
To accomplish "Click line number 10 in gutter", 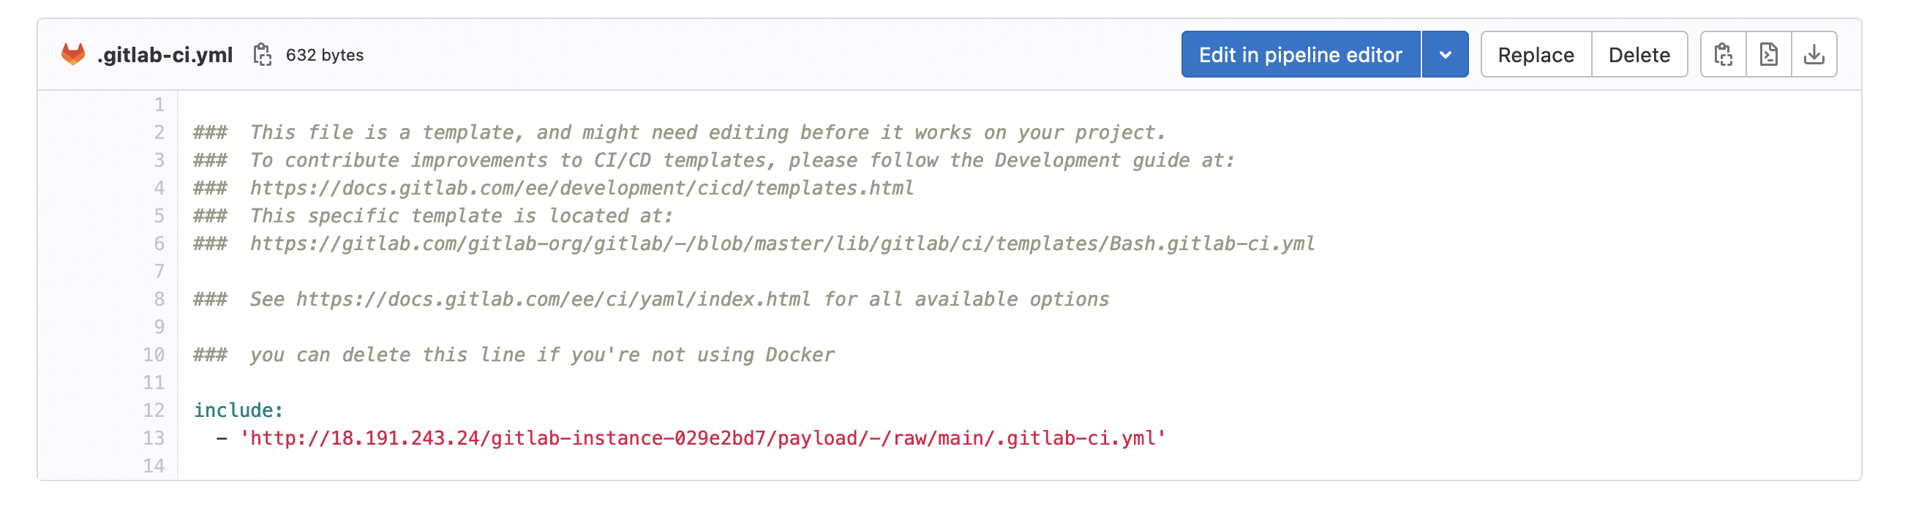I will (154, 355).
